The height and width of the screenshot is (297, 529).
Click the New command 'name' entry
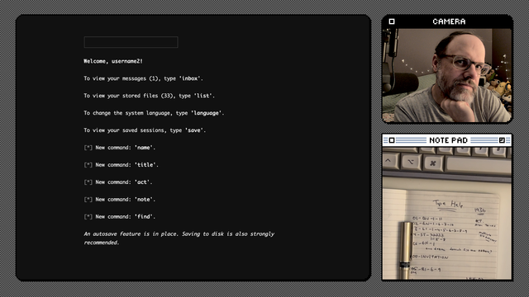click(x=120, y=148)
